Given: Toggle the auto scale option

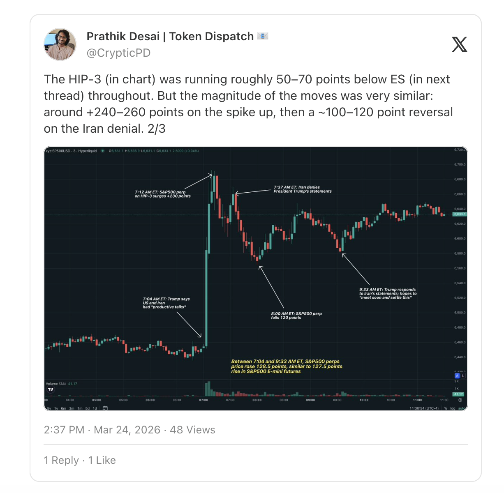Looking at the screenshot, I should [x=462, y=408].
